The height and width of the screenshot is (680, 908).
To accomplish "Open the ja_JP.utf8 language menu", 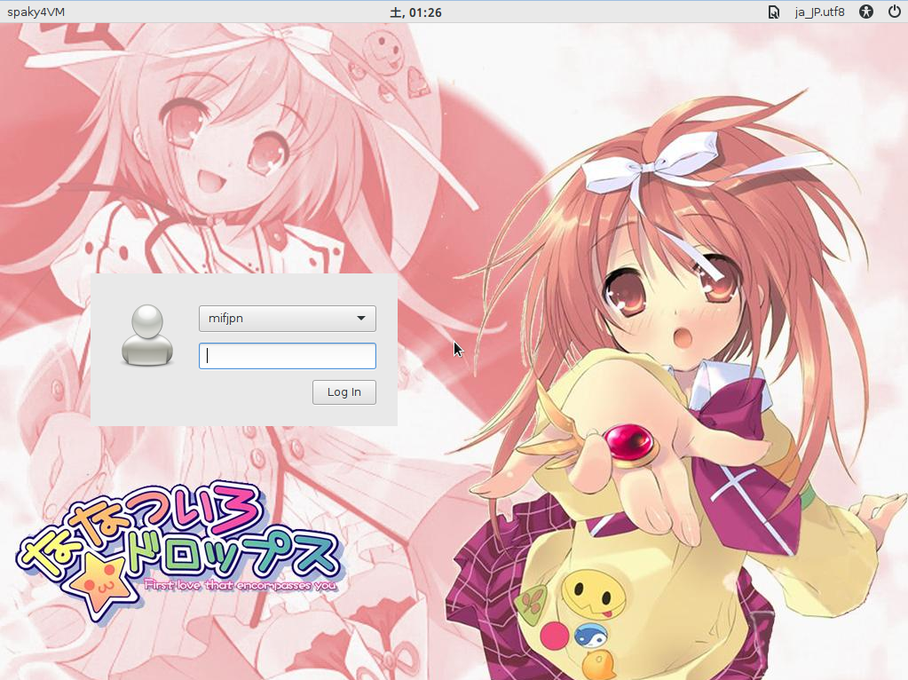I will coord(819,12).
